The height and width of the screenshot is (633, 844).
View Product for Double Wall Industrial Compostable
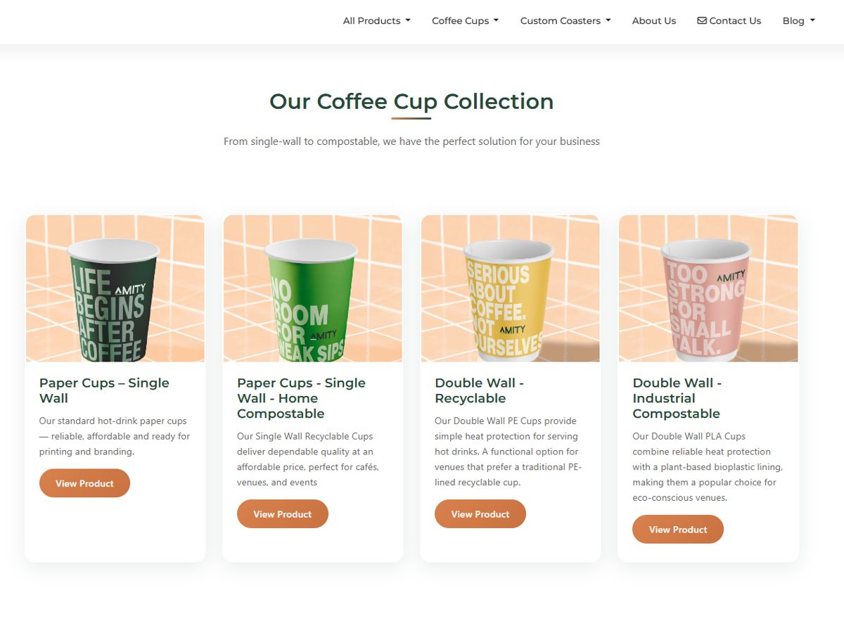(x=678, y=530)
